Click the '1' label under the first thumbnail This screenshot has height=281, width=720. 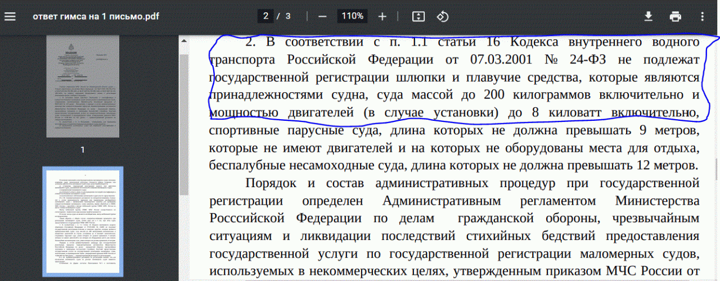(x=83, y=150)
